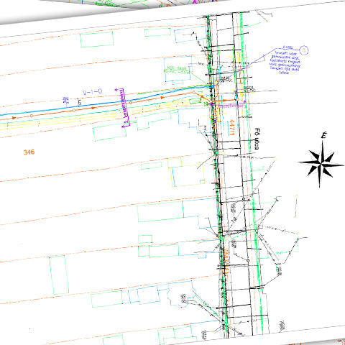Click the blue multi-line annotation text block
Image resolution: width=345 pixels, height=345 pixels.
coord(285,63)
